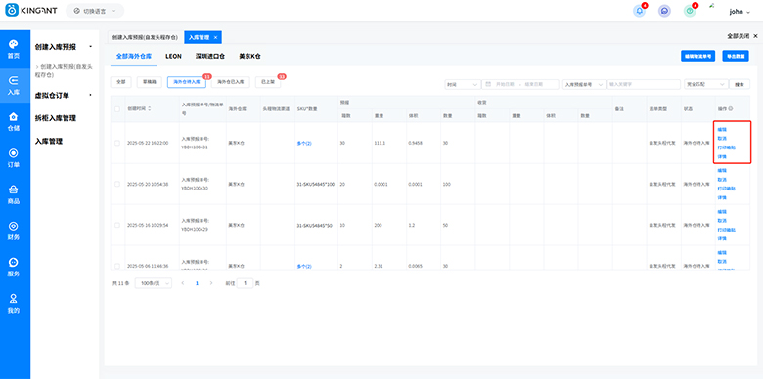Click the 创建时间 sort arrows

149,108
